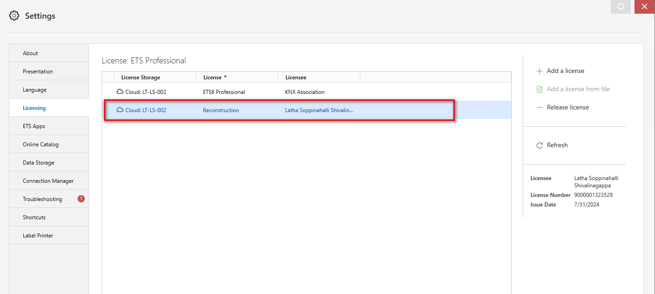The width and height of the screenshot is (655, 294).
Task: Click the cloud icon in Reconstruction row
Action: (x=120, y=110)
